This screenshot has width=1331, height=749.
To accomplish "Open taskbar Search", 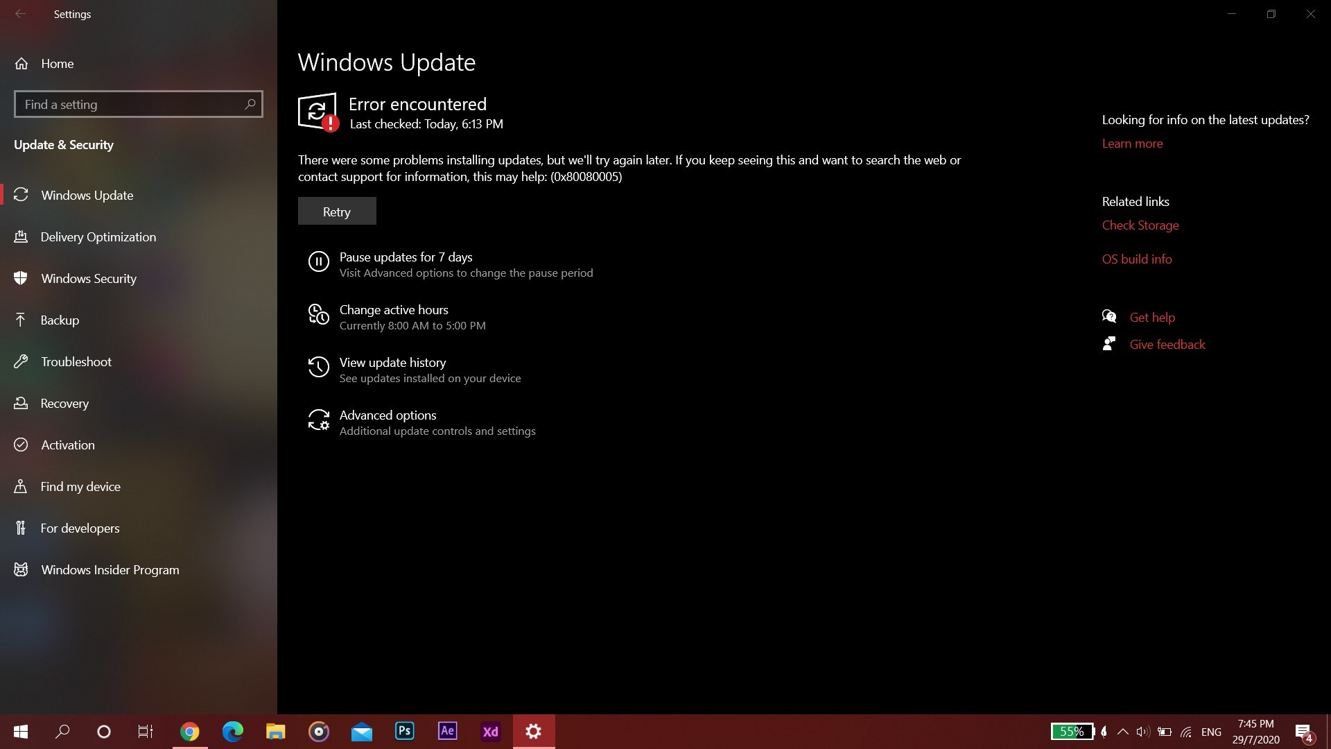I will [x=62, y=732].
